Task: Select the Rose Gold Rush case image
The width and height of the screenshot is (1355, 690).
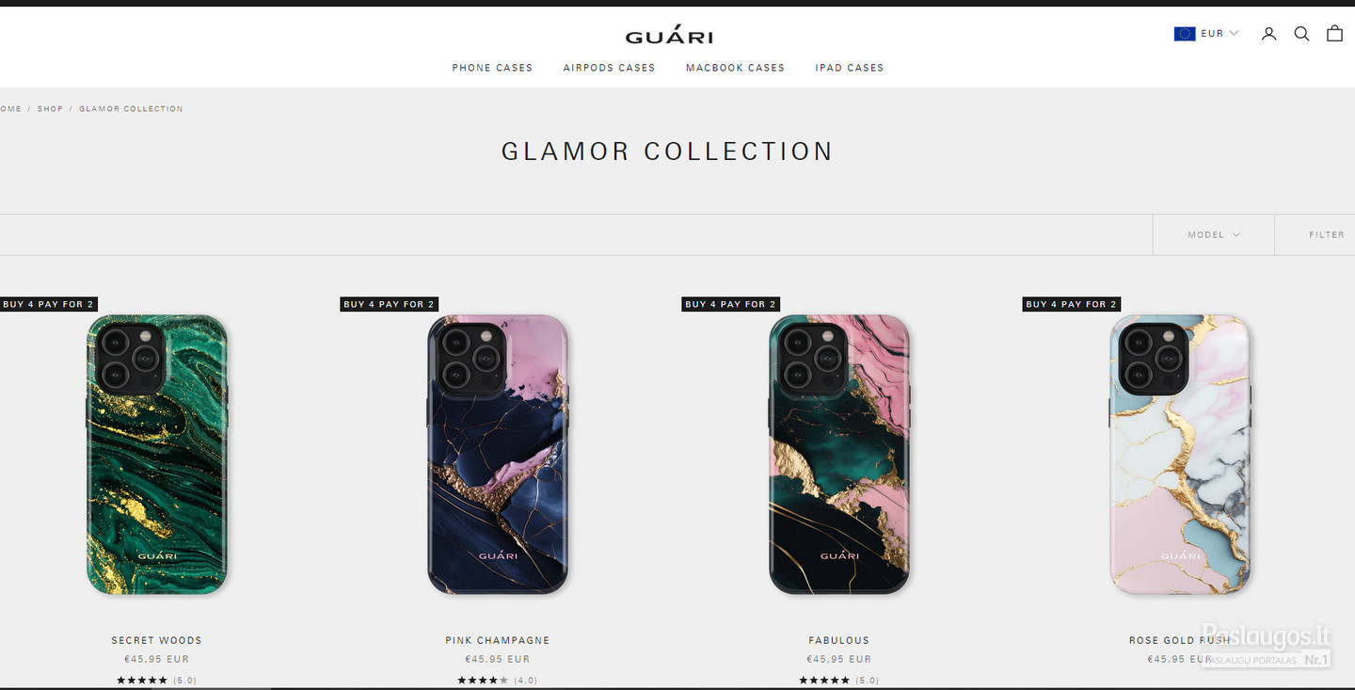Action: [x=1181, y=455]
